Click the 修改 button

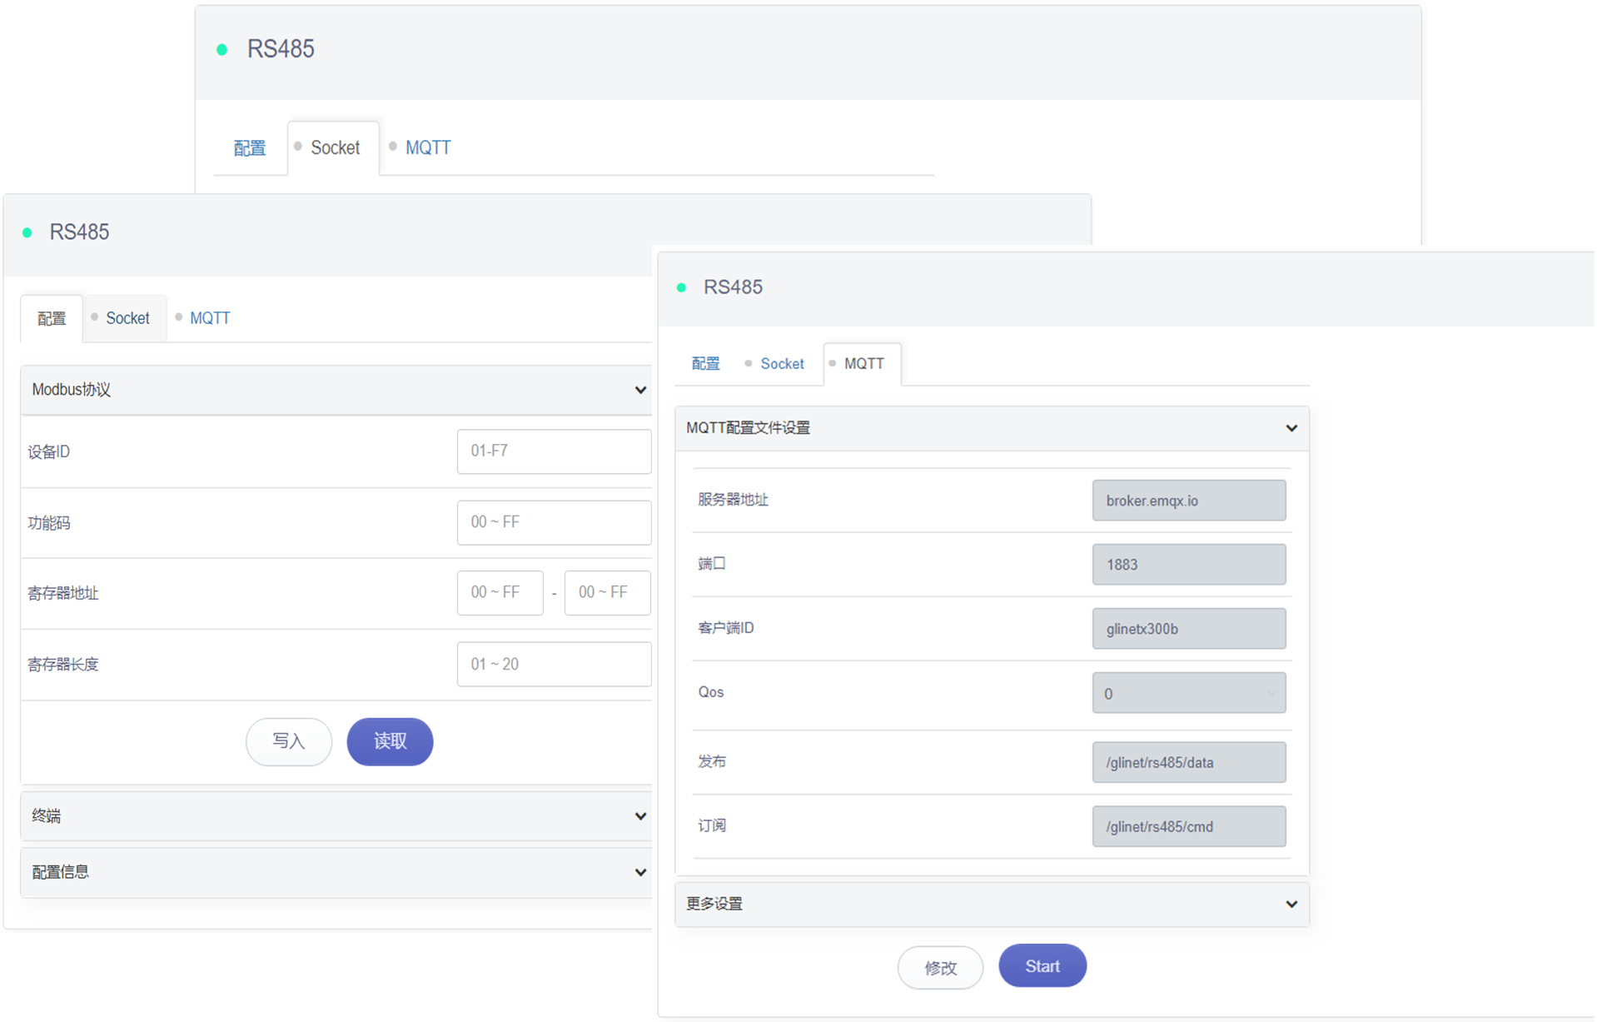[940, 968]
